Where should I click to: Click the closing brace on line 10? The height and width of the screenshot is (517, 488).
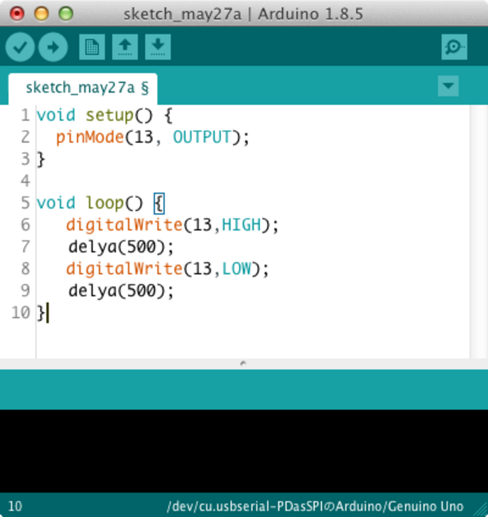[41, 313]
